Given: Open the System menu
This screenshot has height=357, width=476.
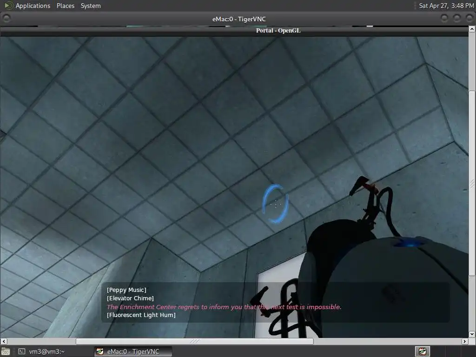Looking at the screenshot, I should [x=91, y=6].
